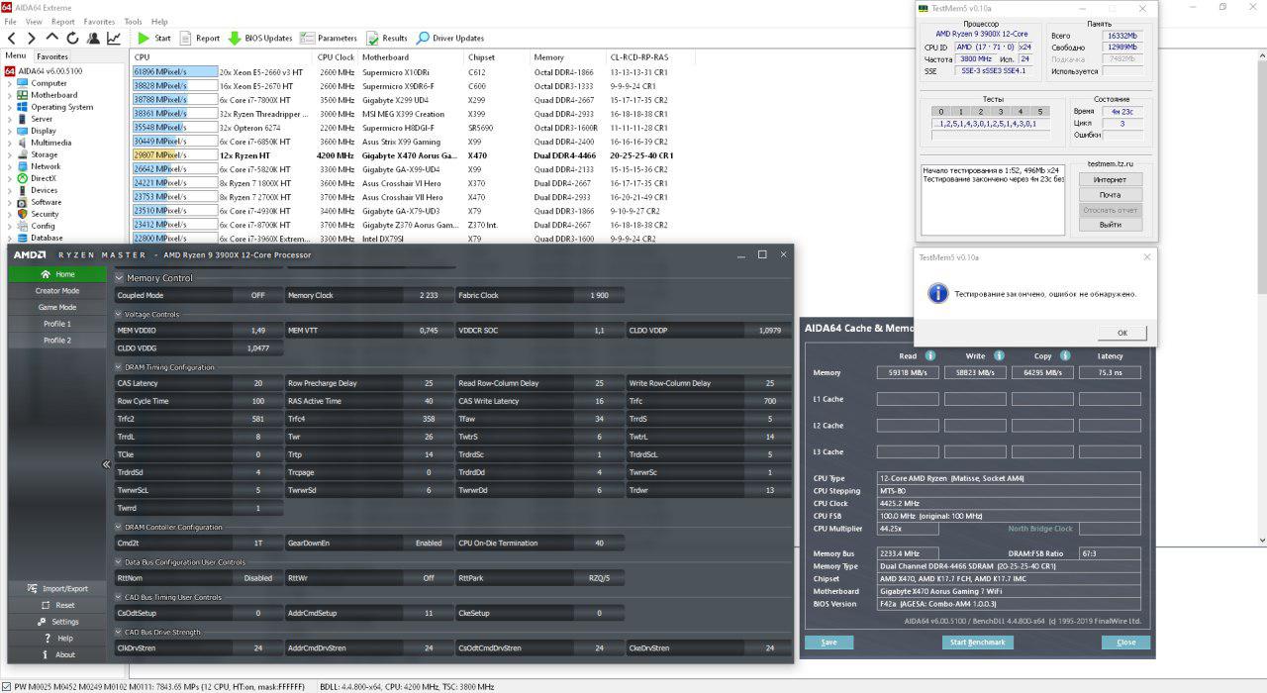This screenshot has width=1267, height=693.
Task: Collapse the CAD Bus Drive Strength section
Action: coord(118,632)
